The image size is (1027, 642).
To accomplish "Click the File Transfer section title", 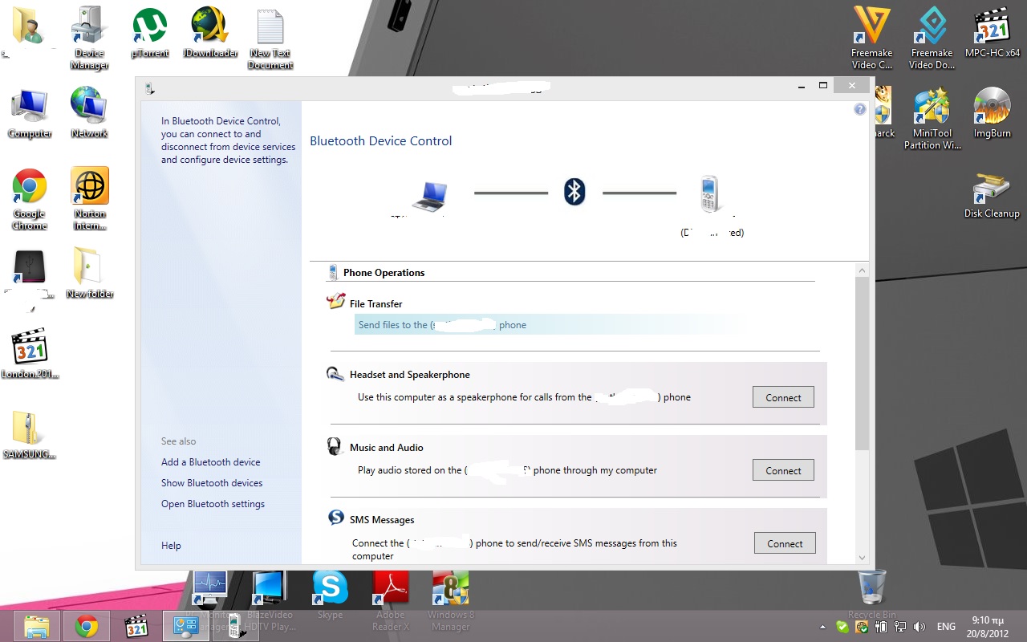I will click(375, 304).
